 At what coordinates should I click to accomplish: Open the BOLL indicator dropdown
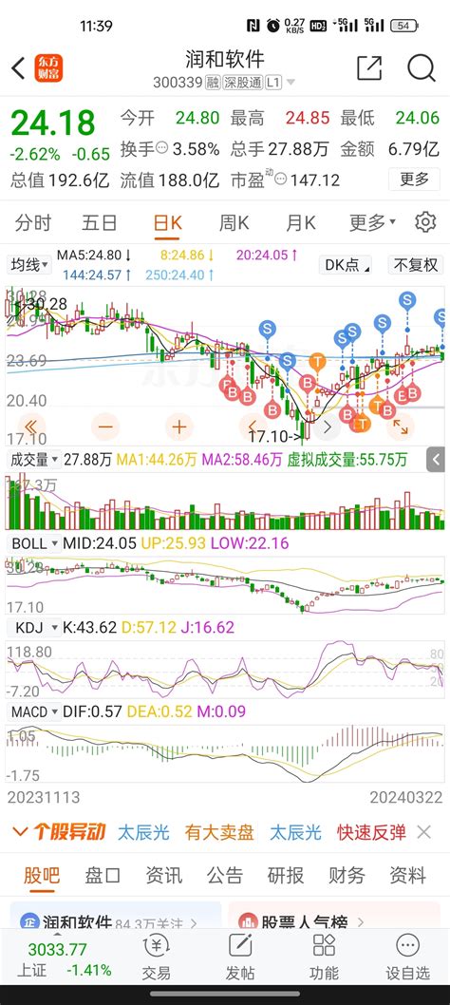coord(33,543)
